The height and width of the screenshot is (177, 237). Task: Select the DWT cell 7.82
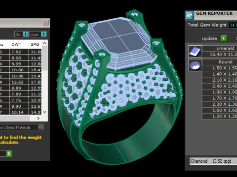[x=19, y=52]
